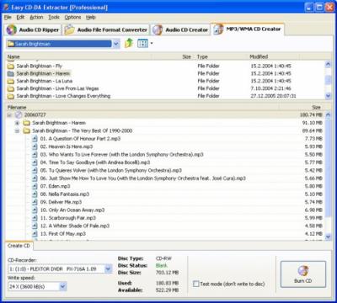Click the folder icon for The Very Best Of 1990-2000
Image resolution: width=337 pixels, height=303 pixels.
coord(27,130)
